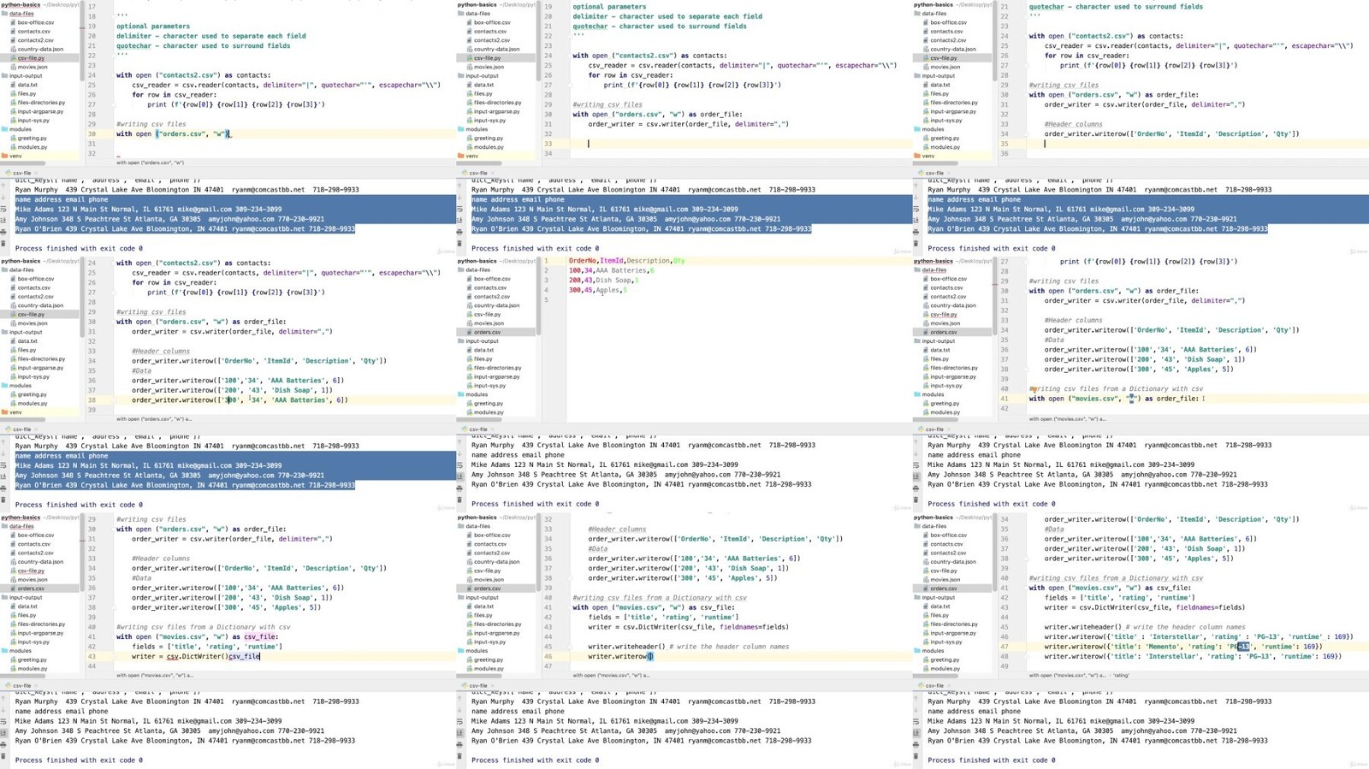Click orders.csv file icon in bottom-middle frame

[x=470, y=589]
